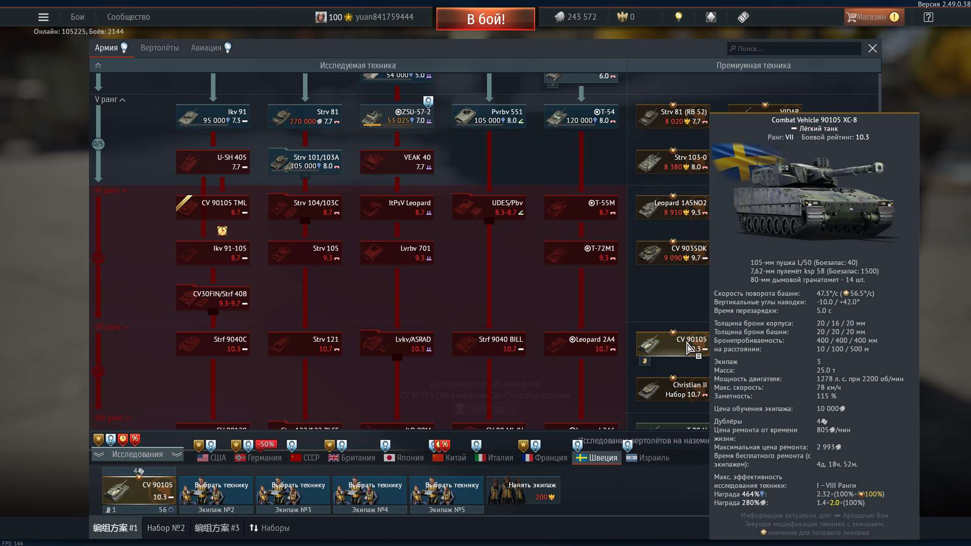This screenshot has height=546, width=971.
Task: Toggle the red clock filter badge
Action: pos(123,439)
